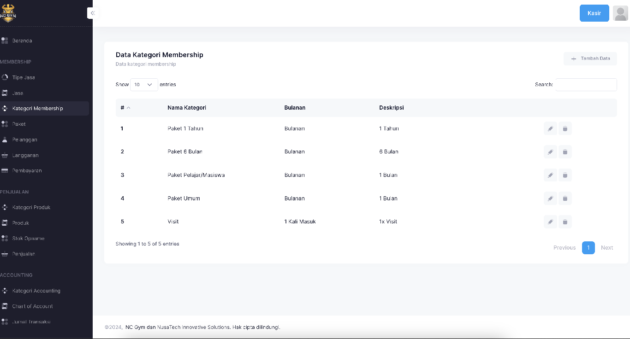Click the NC Gym logo
630x339 pixels.
pos(8,13)
